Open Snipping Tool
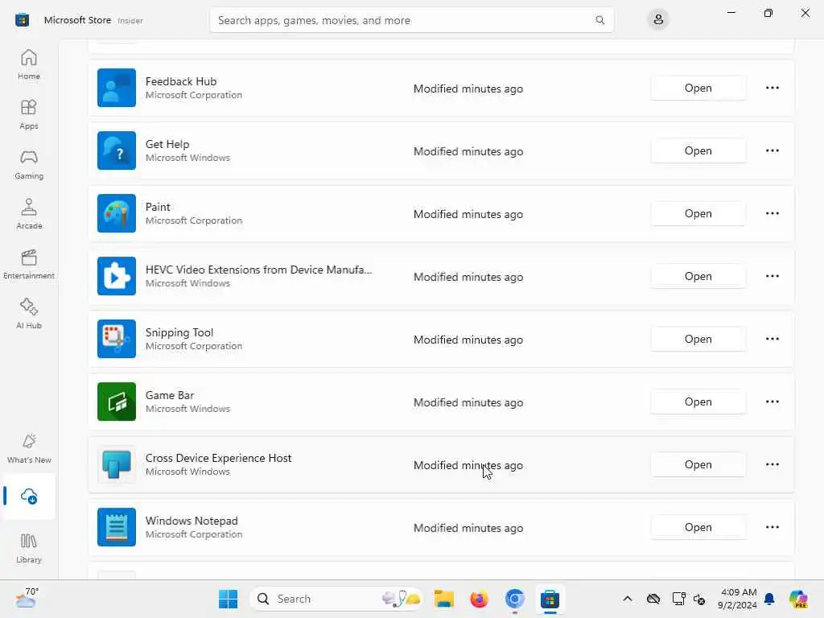This screenshot has height=618, width=824. tap(698, 339)
